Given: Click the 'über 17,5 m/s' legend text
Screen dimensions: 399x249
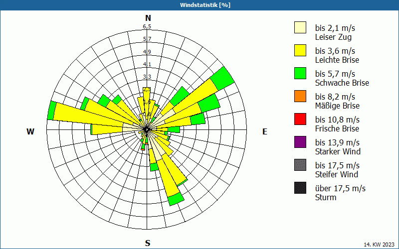Looking at the screenshot, I should (340, 188).
